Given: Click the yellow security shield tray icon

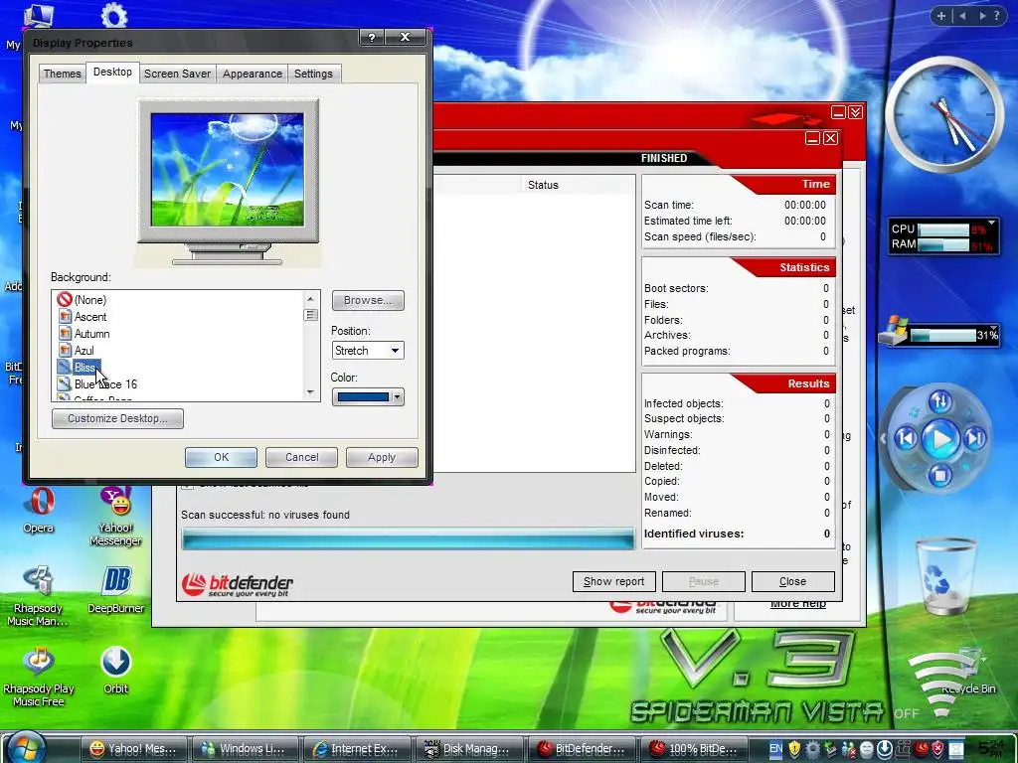Looking at the screenshot, I should click(794, 749).
